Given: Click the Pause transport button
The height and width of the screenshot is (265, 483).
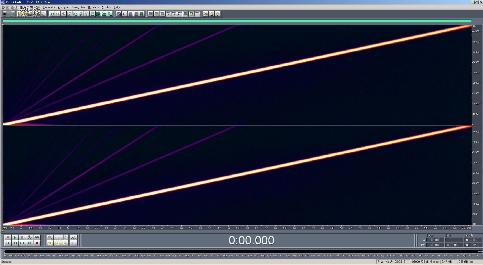Looking at the screenshot, I should (x=22, y=237).
